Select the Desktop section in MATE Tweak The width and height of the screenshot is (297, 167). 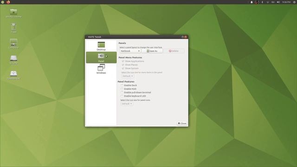(101, 46)
